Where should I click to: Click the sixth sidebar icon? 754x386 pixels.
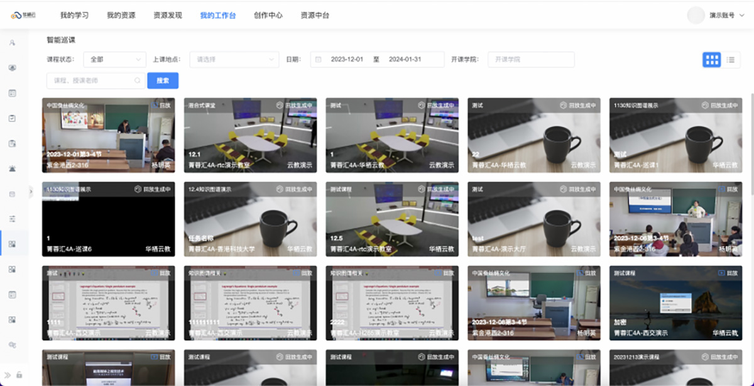point(12,168)
